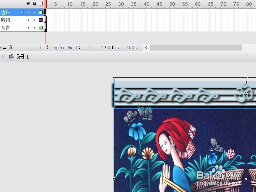Enable Edit Multiple Frames button
Viewport: 256px width, 192px height.
coord(70,47)
